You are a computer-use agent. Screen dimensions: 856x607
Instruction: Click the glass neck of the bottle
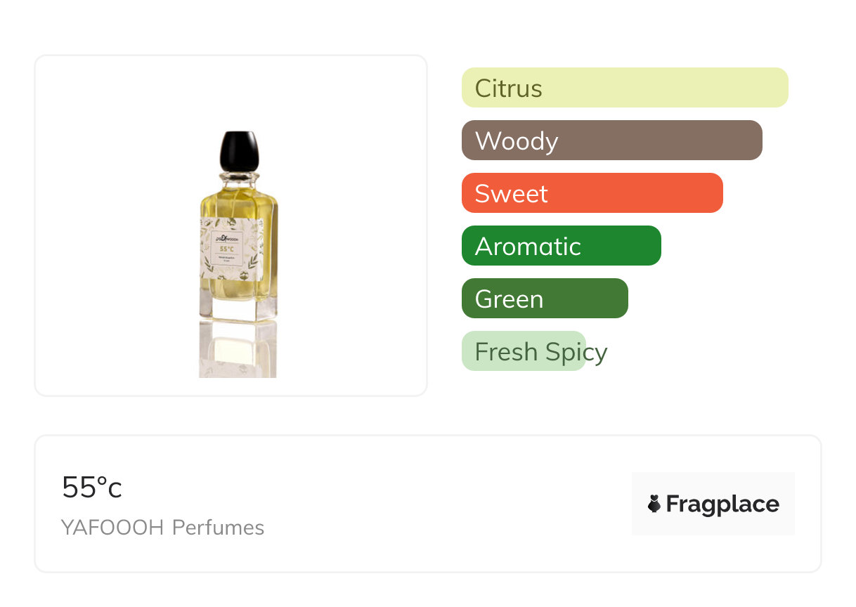pyautogui.click(x=239, y=180)
